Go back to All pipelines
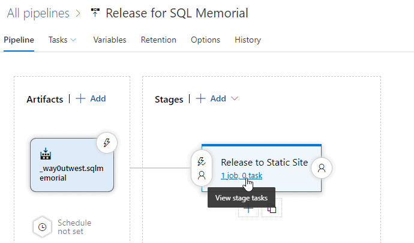 pos(38,13)
